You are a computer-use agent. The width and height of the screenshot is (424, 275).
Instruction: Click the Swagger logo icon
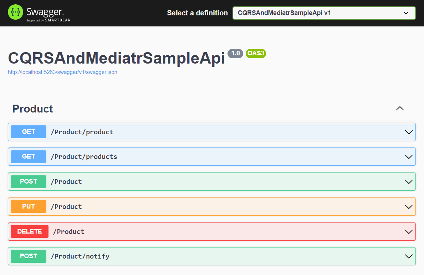pyautogui.click(x=16, y=13)
